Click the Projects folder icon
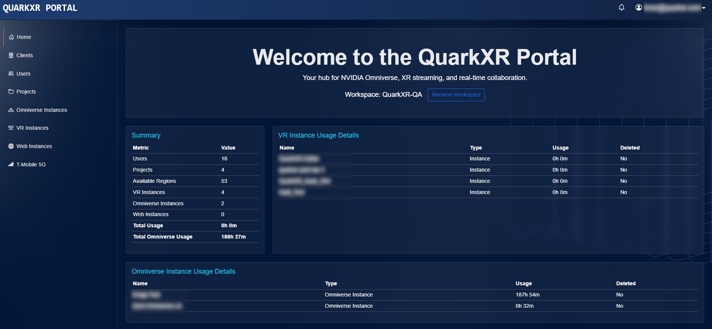Viewport: 712px width, 329px height. [11, 92]
